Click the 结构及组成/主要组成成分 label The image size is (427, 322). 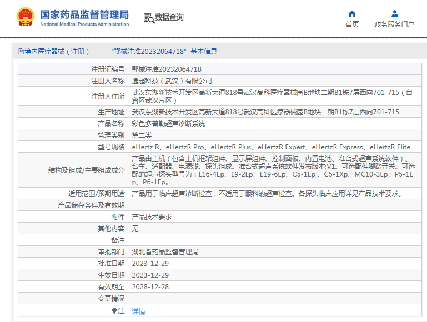86,170
